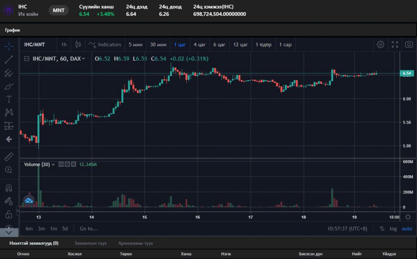This screenshot has width=417, height=259.
Task: Open the chart settings gear
Action: pos(380,45)
